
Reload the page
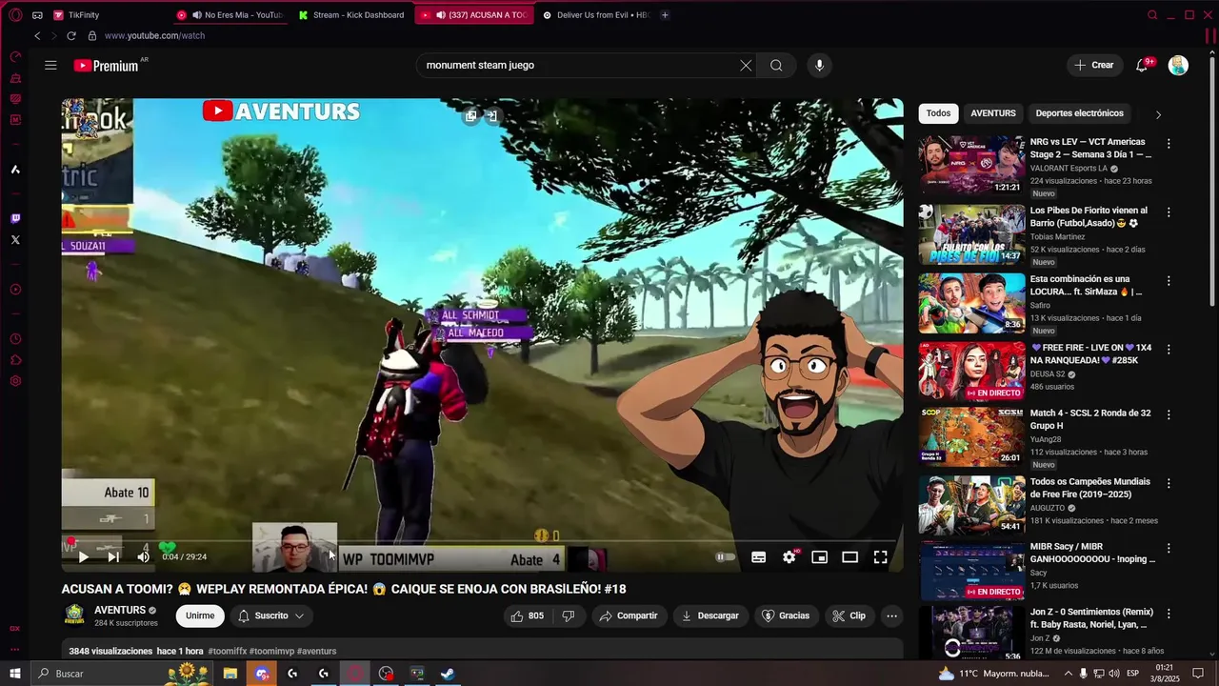70,36
